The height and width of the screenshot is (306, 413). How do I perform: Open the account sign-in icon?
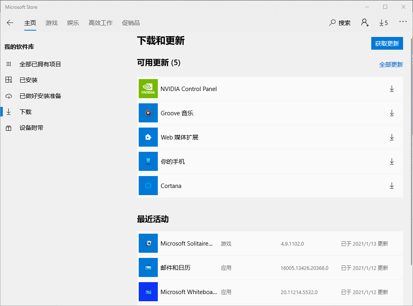(x=365, y=23)
